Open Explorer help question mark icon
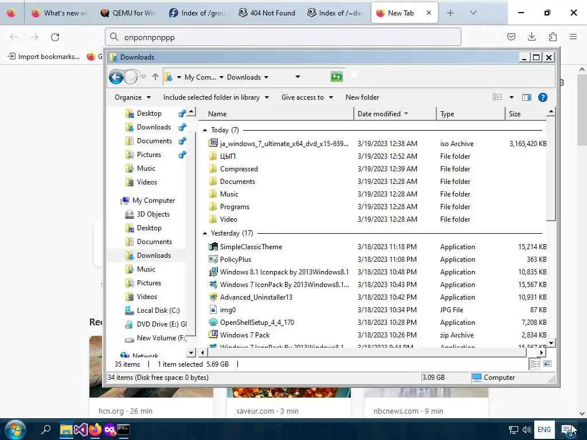The width and height of the screenshot is (587, 440). 542,97
